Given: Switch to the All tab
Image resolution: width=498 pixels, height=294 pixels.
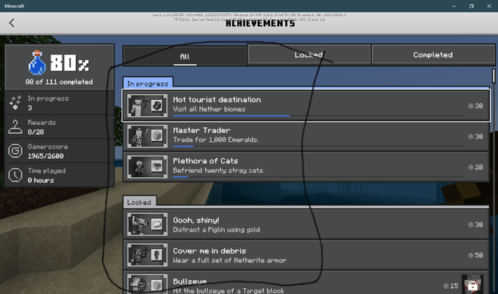Looking at the screenshot, I should (185, 57).
